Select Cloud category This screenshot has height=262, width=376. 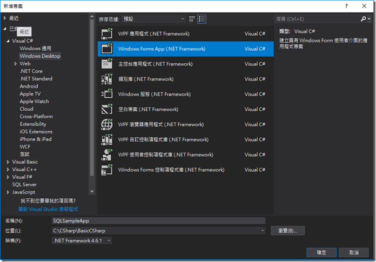click(x=26, y=109)
